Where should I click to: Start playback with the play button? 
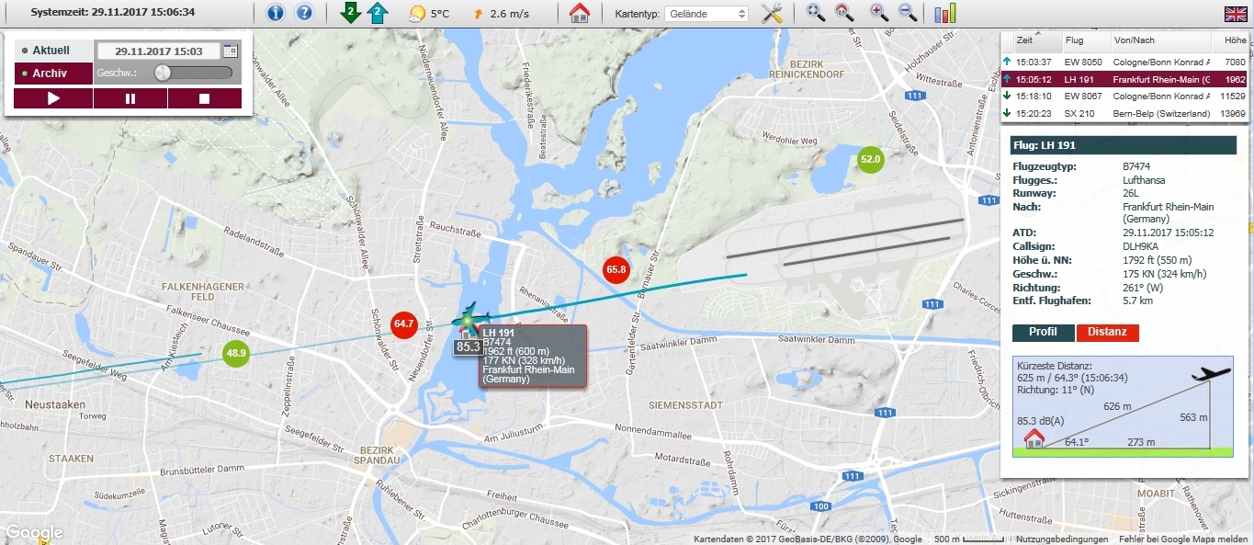[53, 98]
